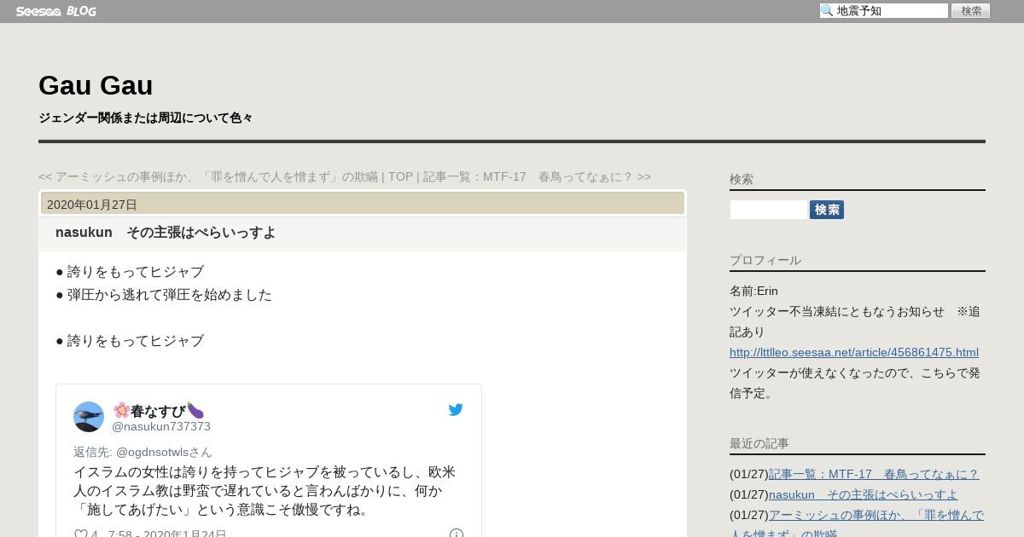Select the subtitle ジェンダー関係または周辺について色々
Image resolution: width=1024 pixels, height=537 pixels.
145,118
